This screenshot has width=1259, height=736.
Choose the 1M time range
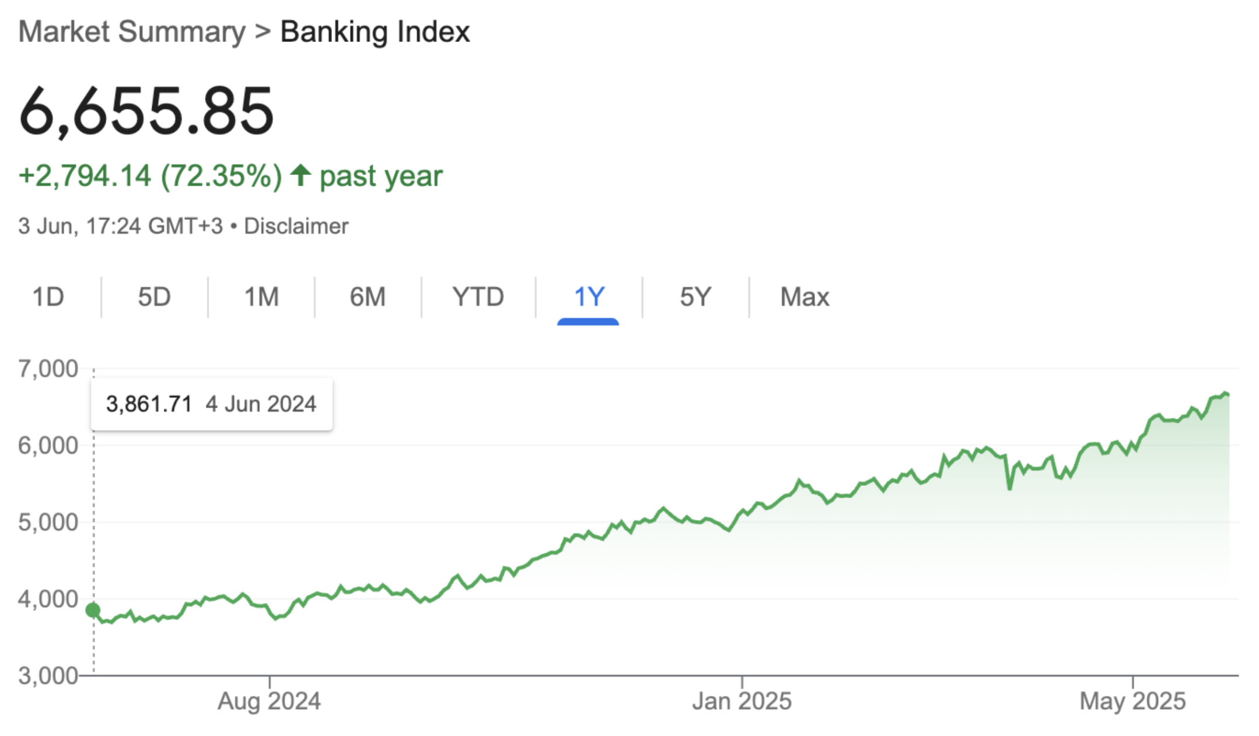click(261, 297)
